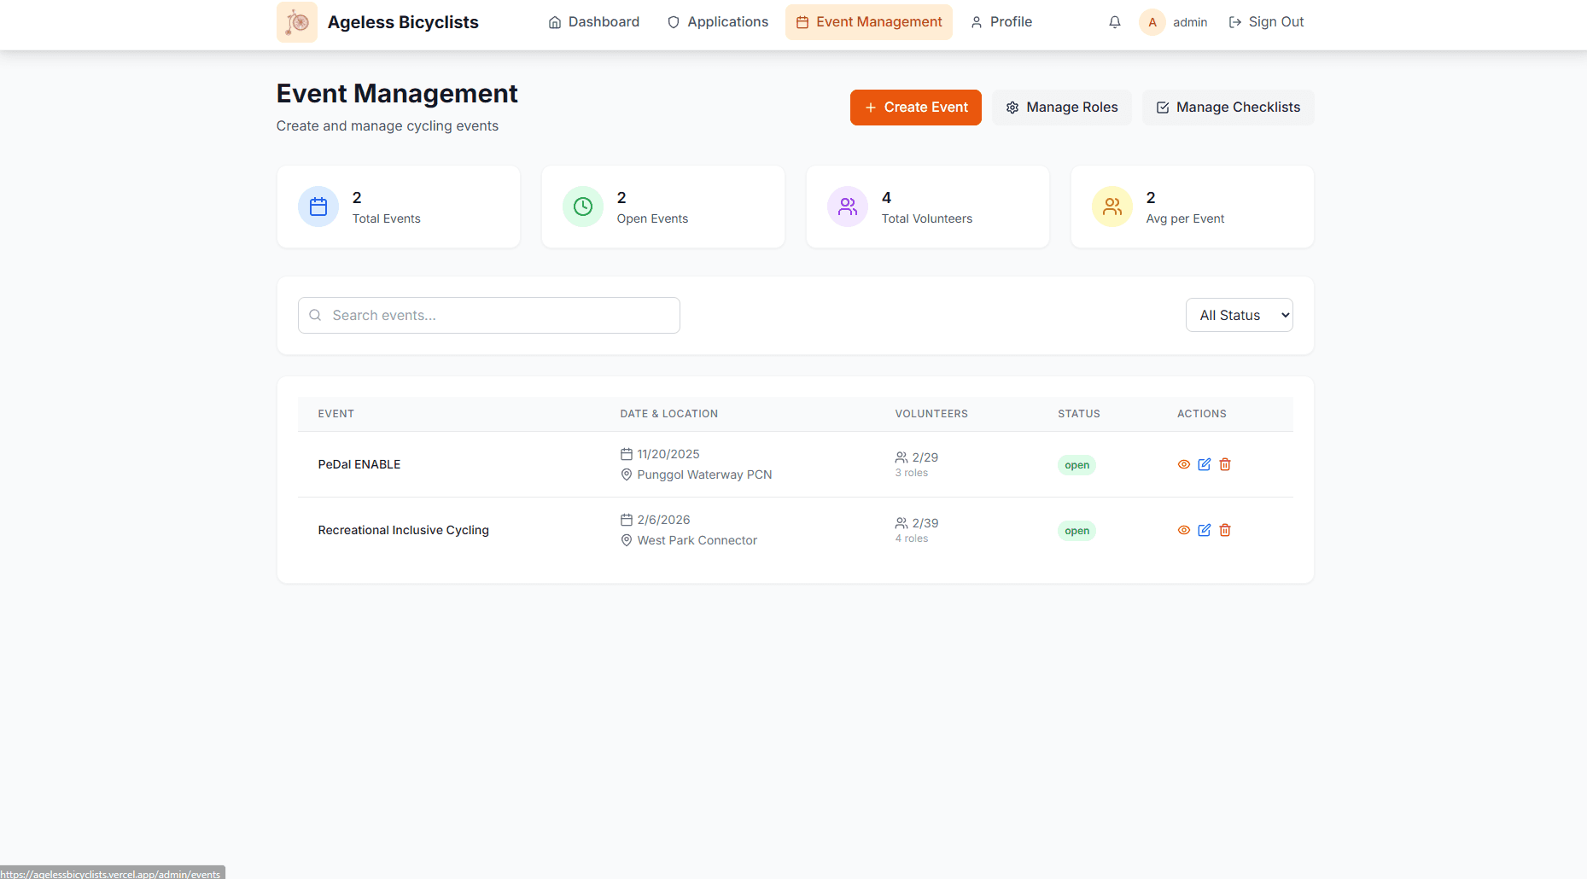Click the Avg per Event people icon
This screenshot has height=879, width=1587.
pos(1112,207)
